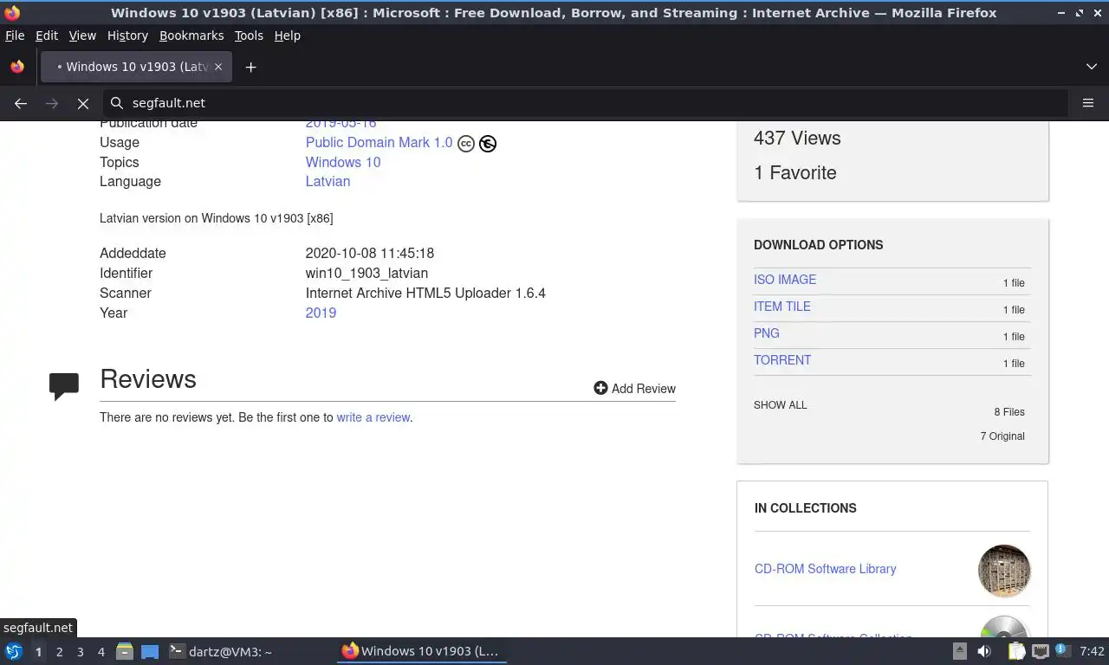
Task: Download the PNG file
Action: [767, 333]
